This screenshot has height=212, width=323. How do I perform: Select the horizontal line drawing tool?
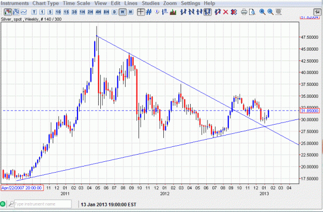coord(199,12)
